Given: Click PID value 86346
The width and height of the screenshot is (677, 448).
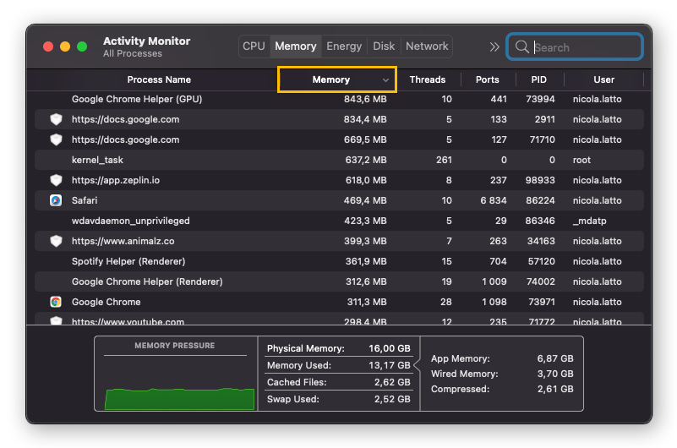Looking at the screenshot, I should point(540,221).
